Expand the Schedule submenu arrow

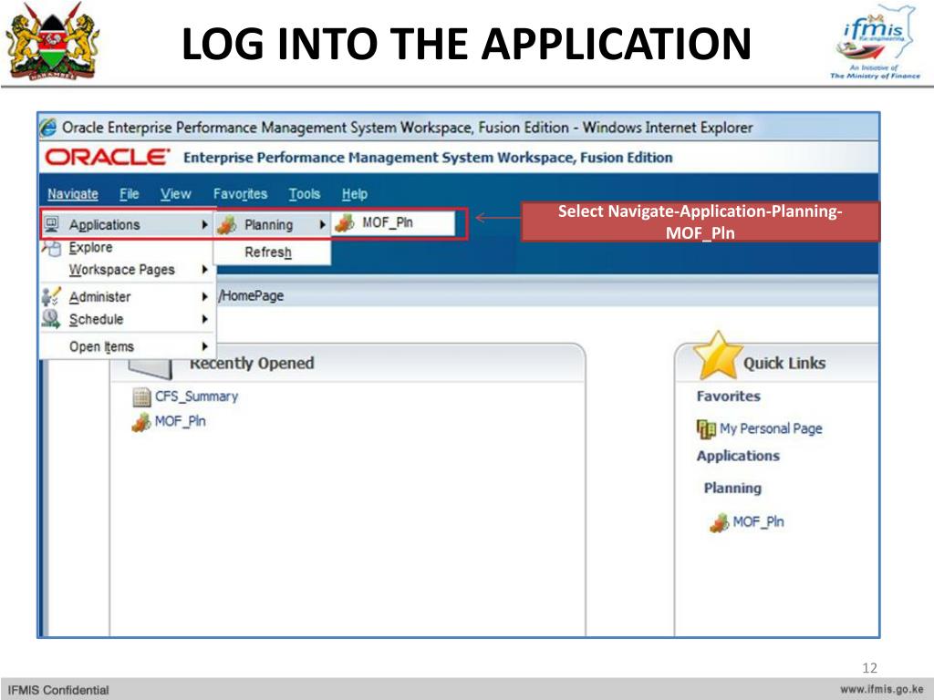204,319
